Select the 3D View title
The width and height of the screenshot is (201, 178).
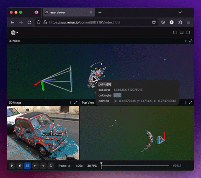click(14, 41)
